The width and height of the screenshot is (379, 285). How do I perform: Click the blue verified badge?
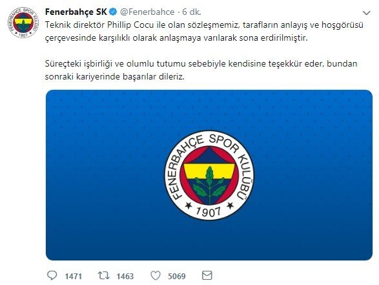tap(113, 12)
